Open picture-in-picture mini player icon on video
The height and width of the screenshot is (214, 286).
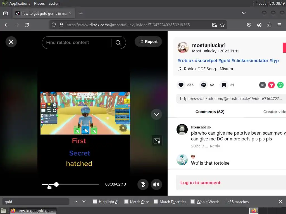pyautogui.click(x=157, y=141)
